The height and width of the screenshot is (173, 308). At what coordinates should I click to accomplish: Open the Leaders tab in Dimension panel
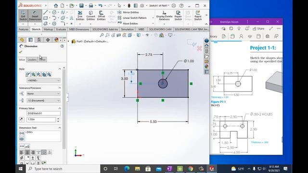[32, 60]
